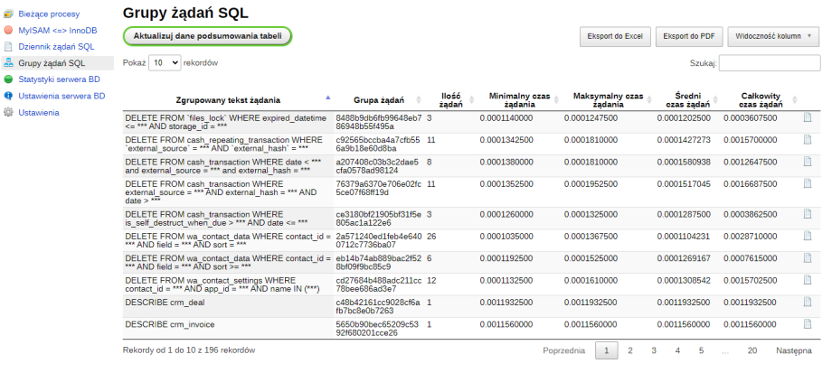Image resolution: width=832 pixels, height=373 pixels.
Task: Jump to pagination page 20
Action: [752, 350]
